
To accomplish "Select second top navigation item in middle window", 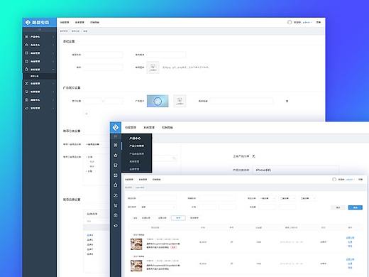I will 149,128.
